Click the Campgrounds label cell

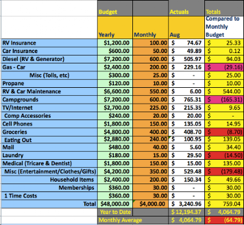coord(49,99)
